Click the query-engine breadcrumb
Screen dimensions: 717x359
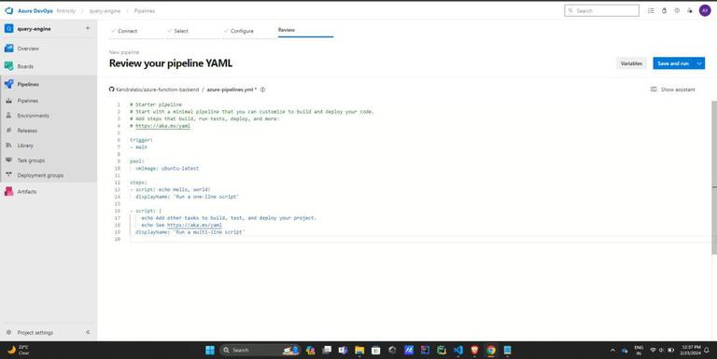[x=105, y=11]
